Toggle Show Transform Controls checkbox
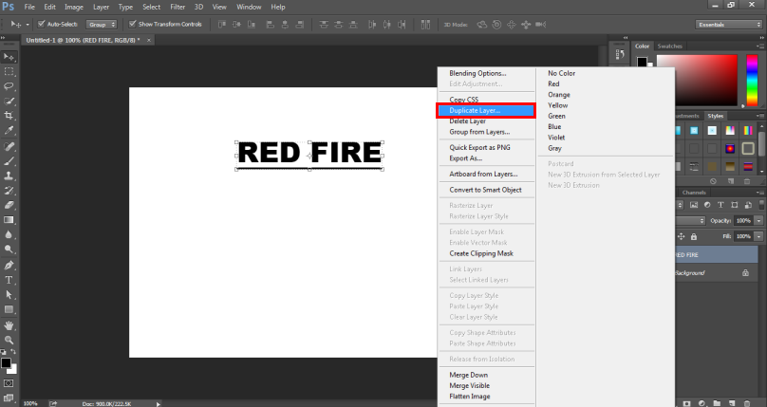 click(132, 24)
